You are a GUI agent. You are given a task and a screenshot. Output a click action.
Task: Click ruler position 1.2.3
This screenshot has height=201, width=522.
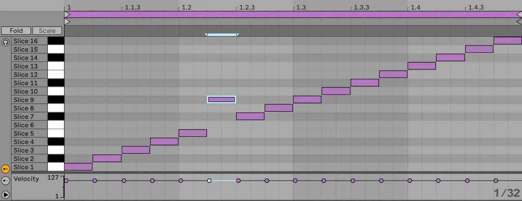pos(247,8)
